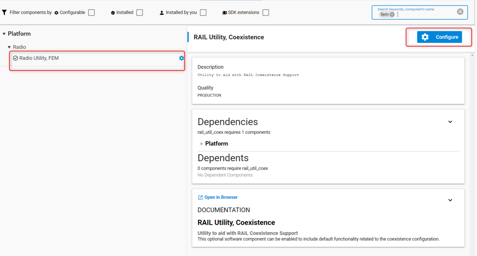Collapse the Dependencies section with the chevron

click(x=450, y=122)
